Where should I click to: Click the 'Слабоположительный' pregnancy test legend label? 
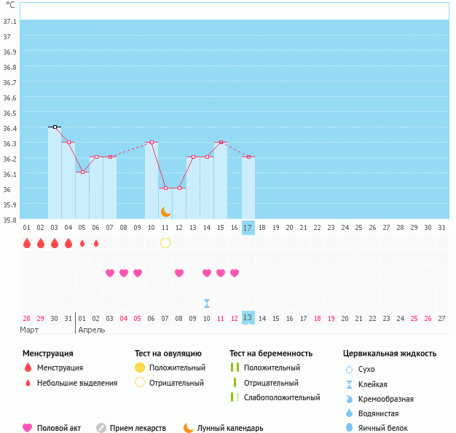tap(282, 397)
